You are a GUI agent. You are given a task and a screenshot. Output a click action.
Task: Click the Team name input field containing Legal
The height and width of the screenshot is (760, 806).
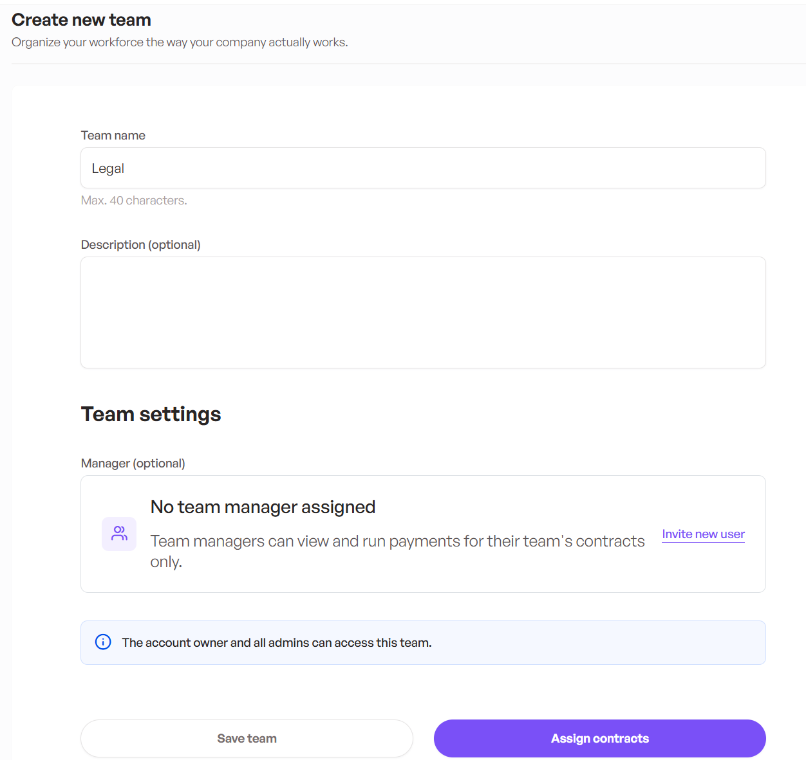pyautogui.click(x=423, y=168)
